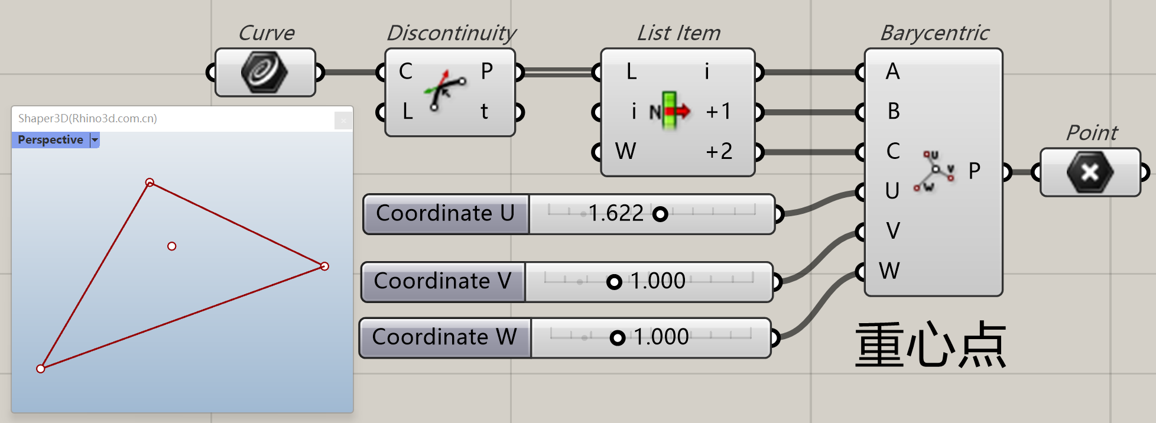
Task: Open the Perspective viewport dropdown arrow
Action: [95, 140]
